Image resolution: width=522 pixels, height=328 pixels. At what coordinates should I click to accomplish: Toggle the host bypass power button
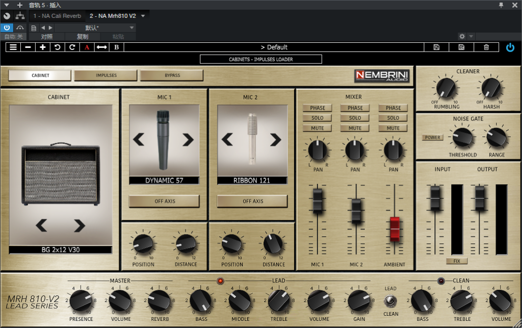pyautogui.click(x=7, y=28)
